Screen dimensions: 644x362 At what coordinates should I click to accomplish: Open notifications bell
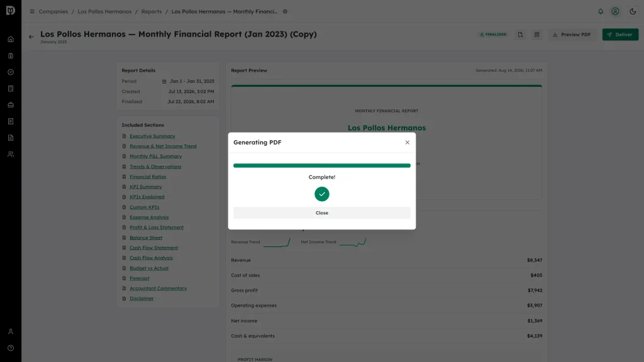[601, 11]
